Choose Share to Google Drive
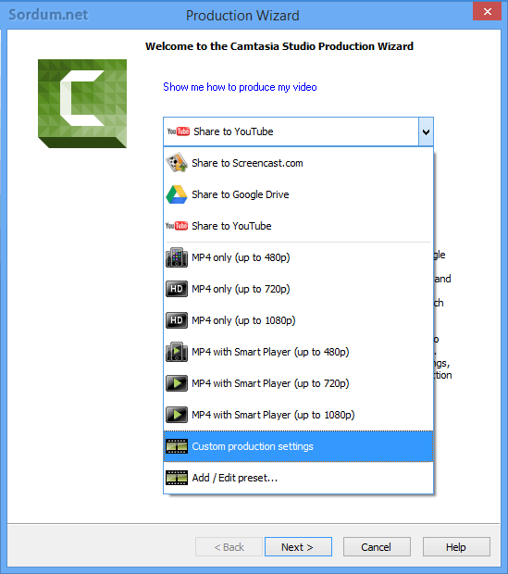 point(298,194)
